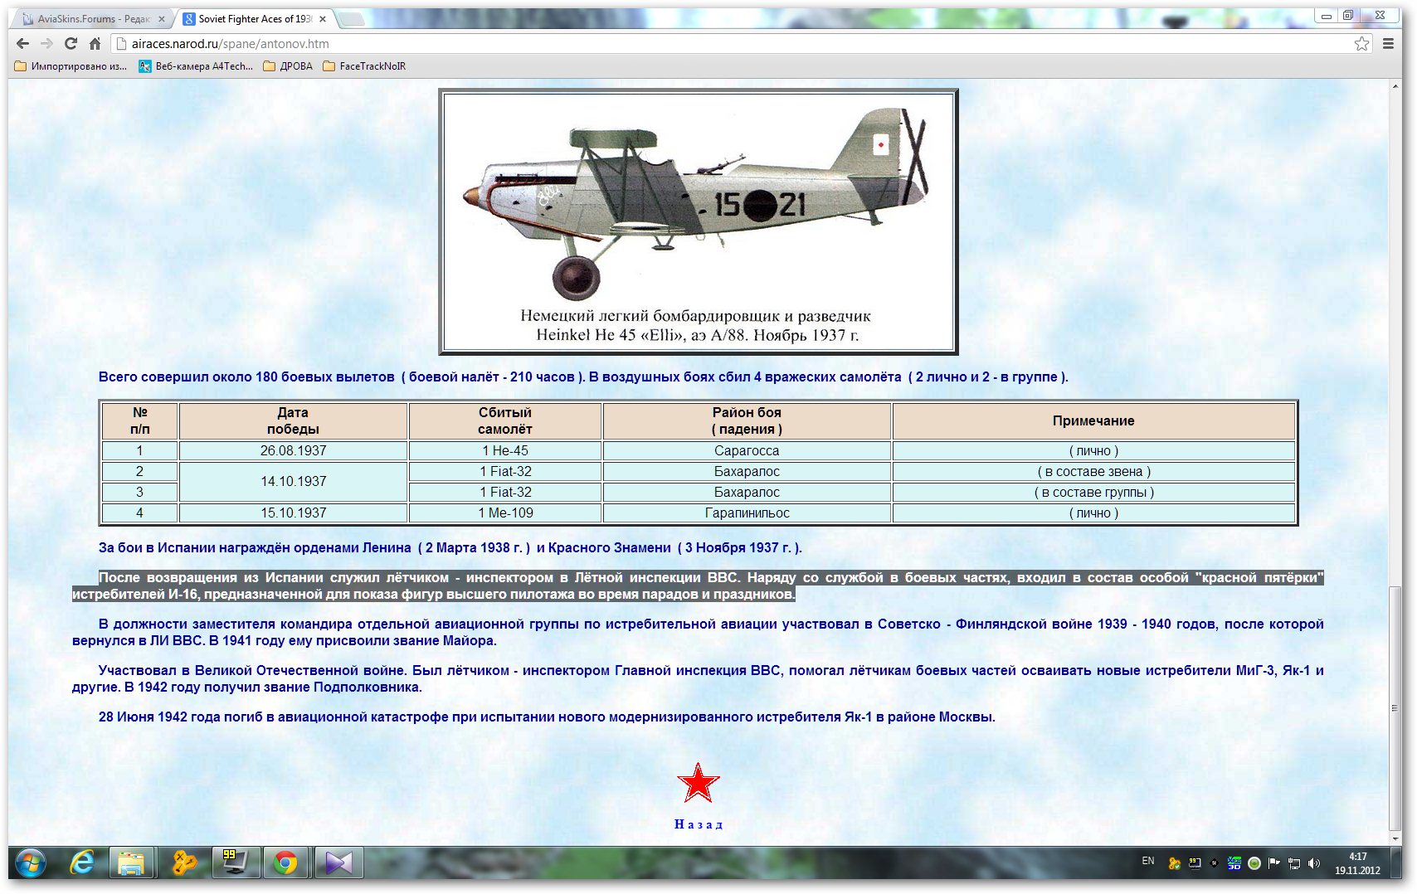Click the Примечание column header
This screenshot has height=894, width=1417.
coord(1093,420)
